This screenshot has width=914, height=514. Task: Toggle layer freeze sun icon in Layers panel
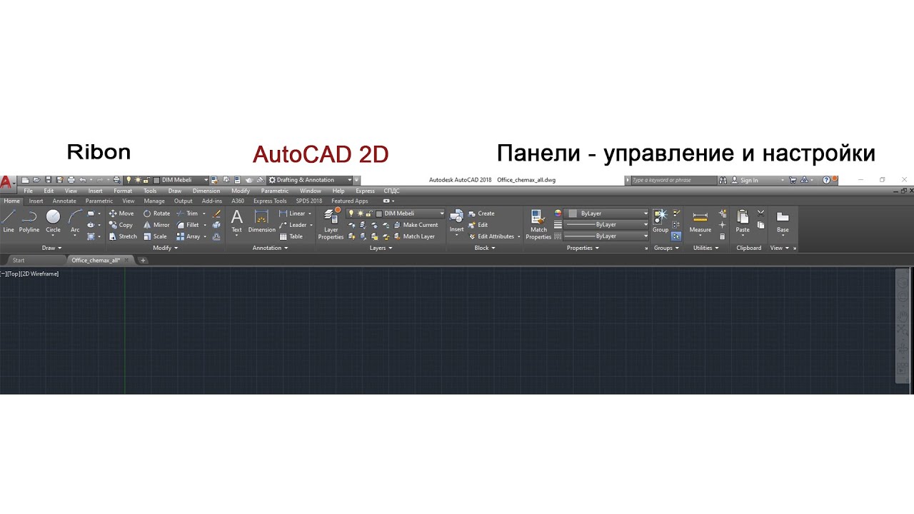tap(360, 213)
